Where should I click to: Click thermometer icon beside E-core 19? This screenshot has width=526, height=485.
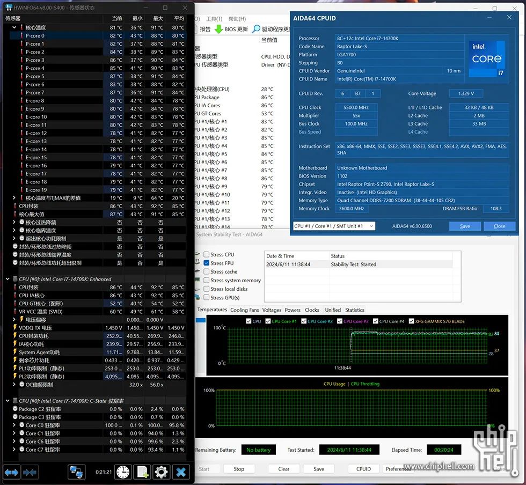point(22,190)
